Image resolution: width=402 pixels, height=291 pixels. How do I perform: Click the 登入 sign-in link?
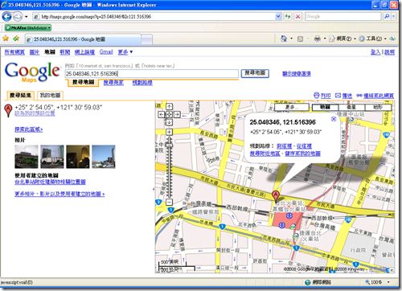[x=375, y=52]
